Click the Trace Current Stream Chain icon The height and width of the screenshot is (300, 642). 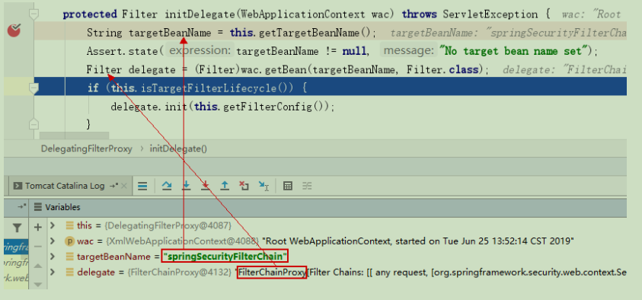307,187
